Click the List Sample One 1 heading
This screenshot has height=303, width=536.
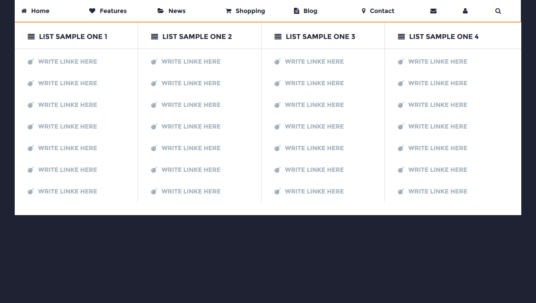tap(73, 37)
